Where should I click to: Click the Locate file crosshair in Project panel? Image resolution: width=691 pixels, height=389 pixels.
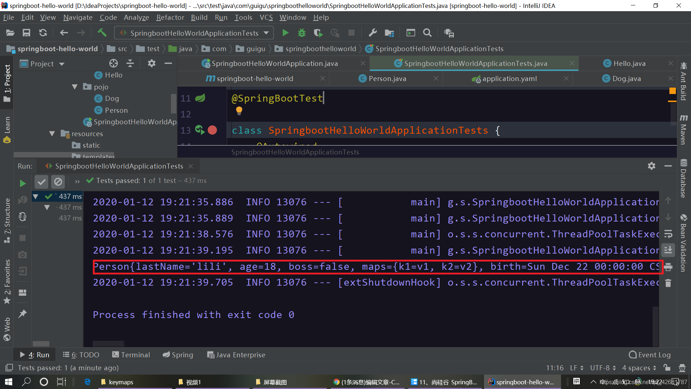click(x=113, y=63)
